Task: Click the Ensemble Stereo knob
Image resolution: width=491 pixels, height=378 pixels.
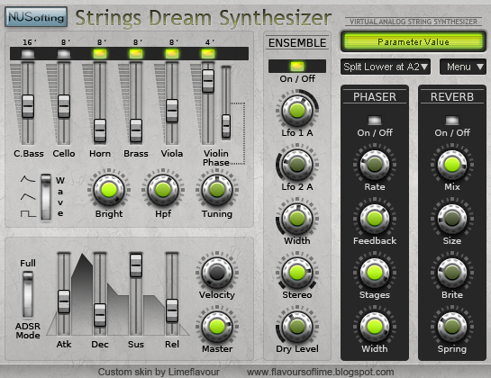Action: pyautogui.click(x=297, y=273)
